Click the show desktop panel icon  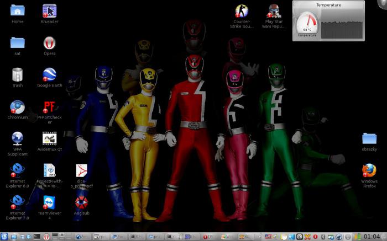click(x=14, y=237)
